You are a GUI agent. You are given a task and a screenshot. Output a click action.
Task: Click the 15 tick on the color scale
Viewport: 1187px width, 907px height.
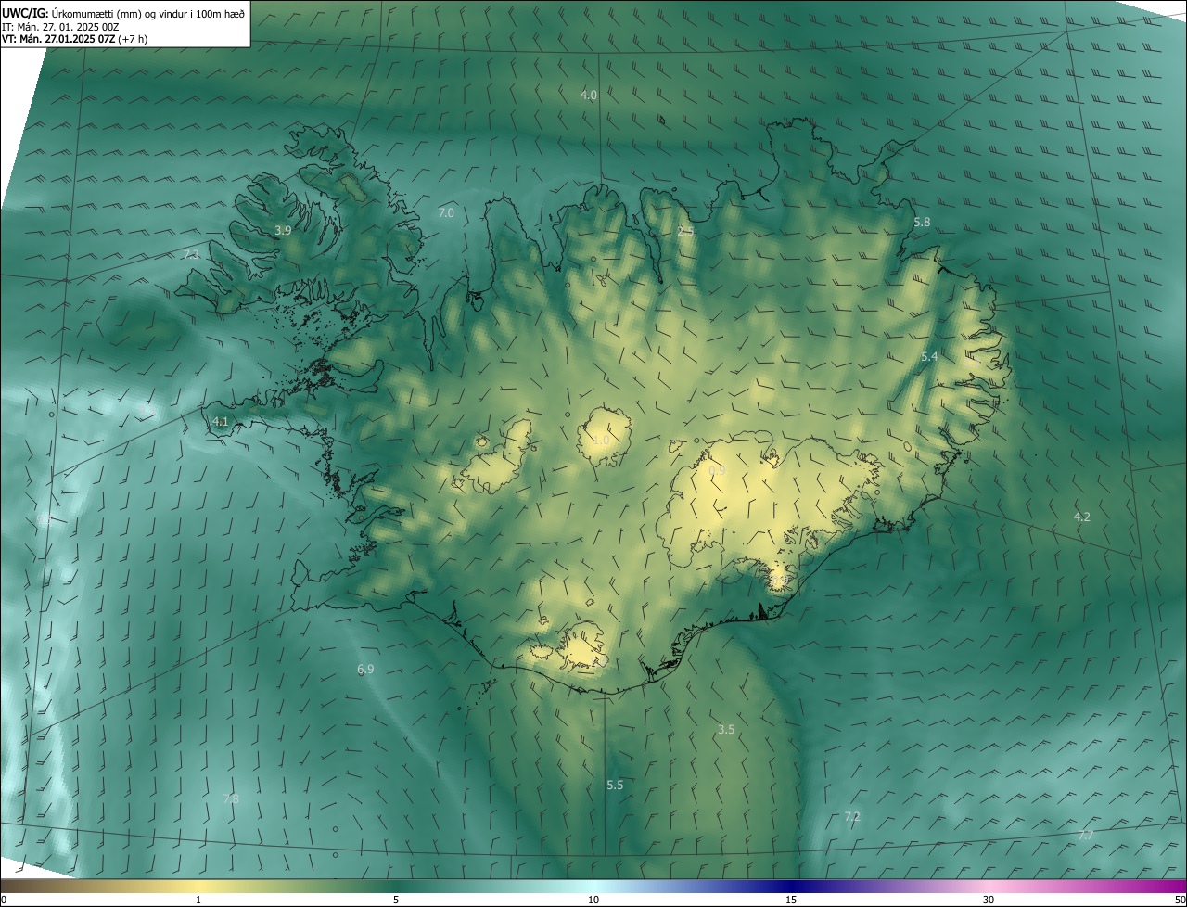(x=791, y=900)
